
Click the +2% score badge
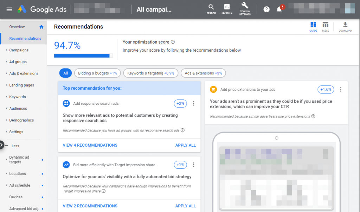[x=180, y=104]
